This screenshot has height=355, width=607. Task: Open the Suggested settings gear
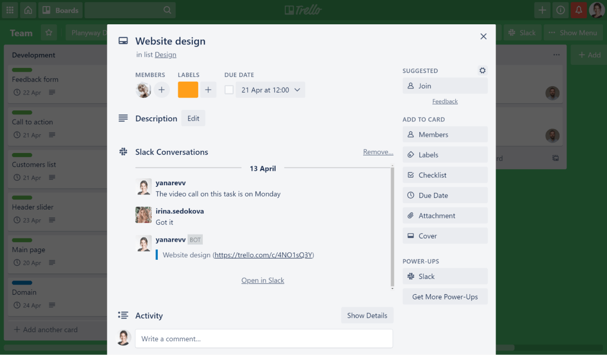click(482, 70)
